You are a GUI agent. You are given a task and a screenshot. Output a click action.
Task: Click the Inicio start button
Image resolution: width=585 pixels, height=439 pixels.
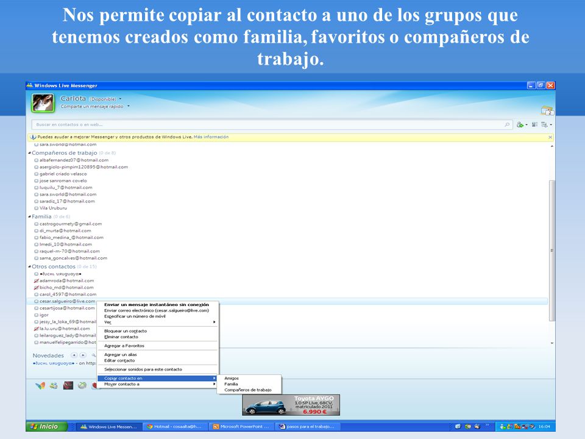[47, 426]
